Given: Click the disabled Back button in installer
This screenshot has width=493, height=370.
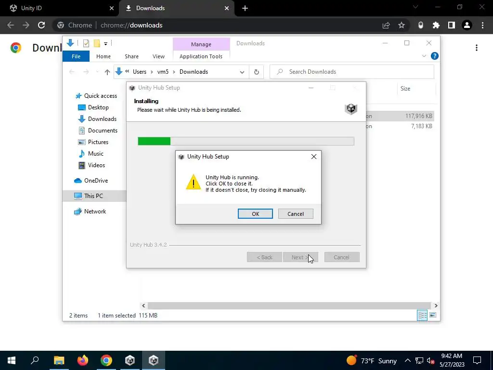Looking at the screenshot, I should pyautogui.click(x=264, y=257).
